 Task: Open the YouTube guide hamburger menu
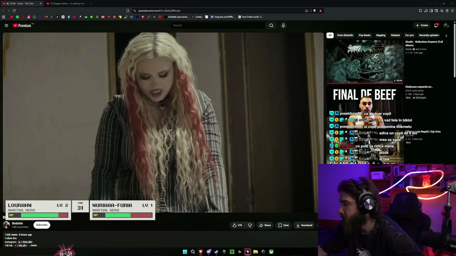click(x=6, y=25)
